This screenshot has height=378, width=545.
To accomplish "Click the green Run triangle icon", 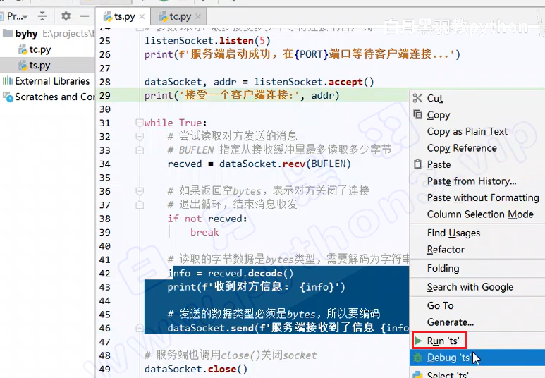I will [418, 341].
